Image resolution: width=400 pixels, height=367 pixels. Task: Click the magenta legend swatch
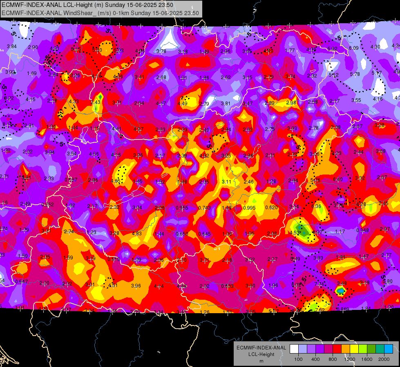pos(328,349)
